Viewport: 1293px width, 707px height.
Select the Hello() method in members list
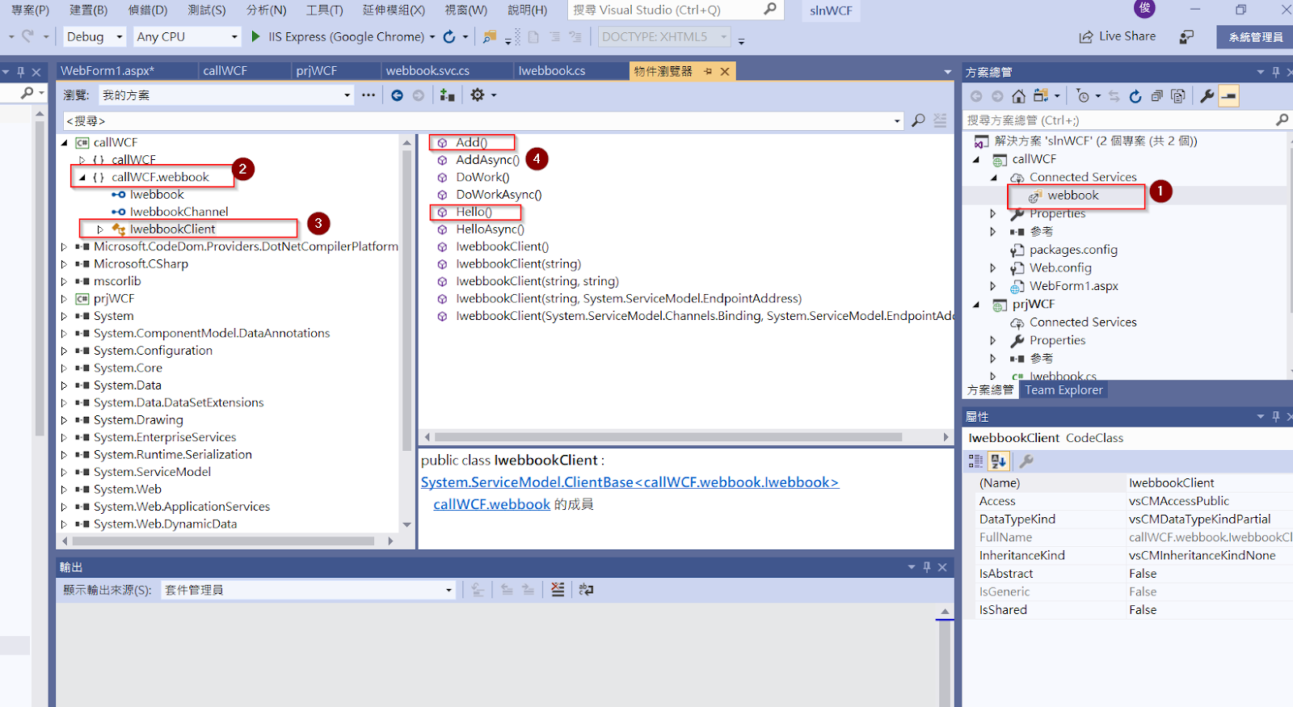[x=474, y=212]
